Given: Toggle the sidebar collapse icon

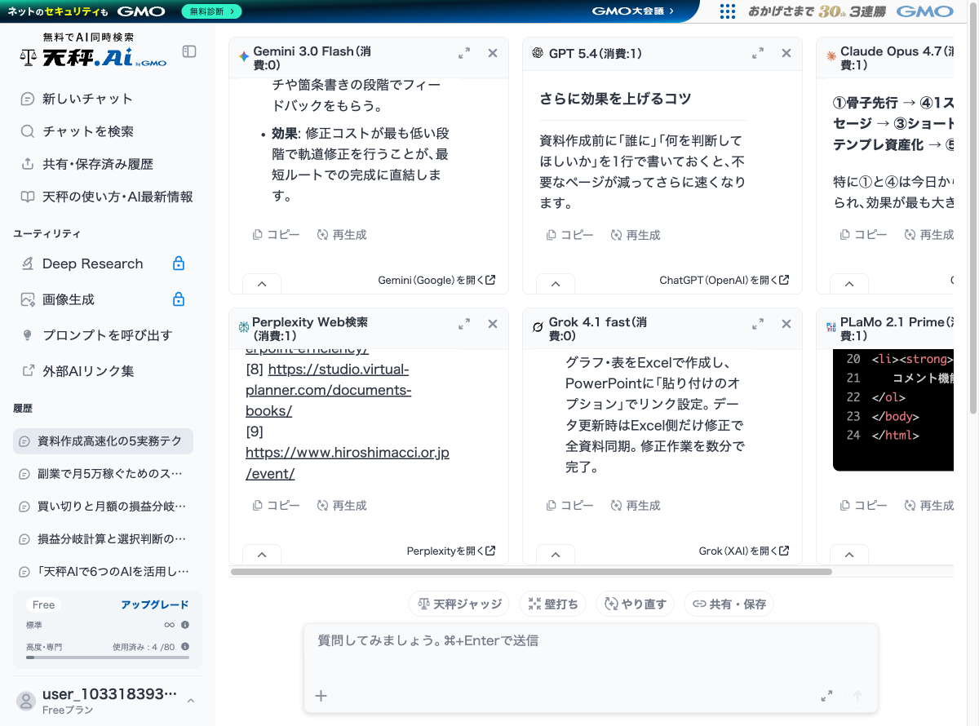Looking at the screenshot, I should point(188,51).
